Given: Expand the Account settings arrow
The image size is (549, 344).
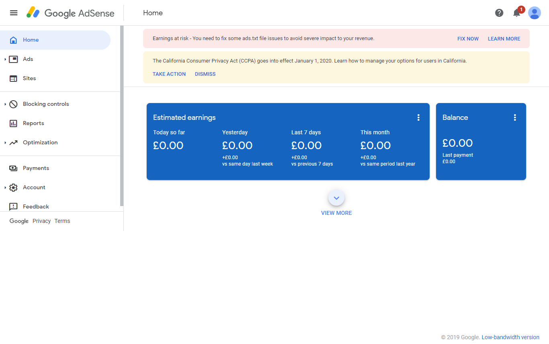Looking at the screenshot, I should pos(5,188).
